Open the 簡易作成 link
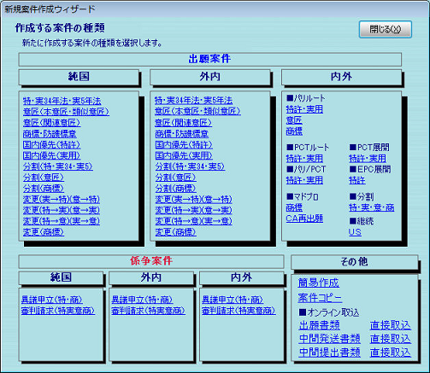The height and width of the screenshot is (373, 430). coord(319,283)
